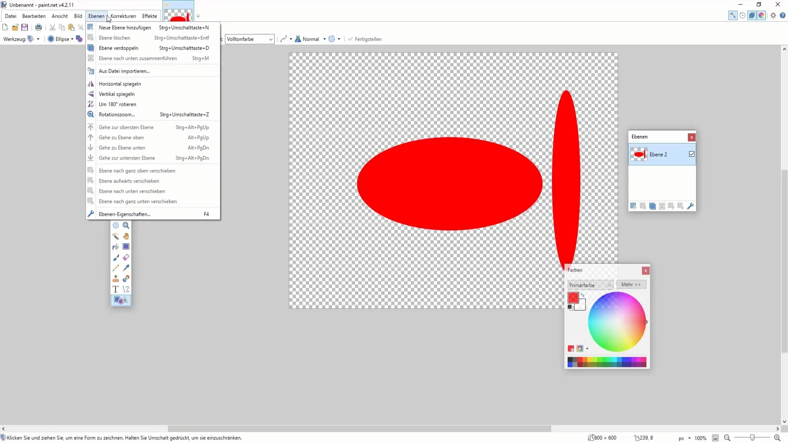Open layer properties wrench in Ebenen panel
The width and height of the screenshot is (788, 443).
click(x=690, y=206)
